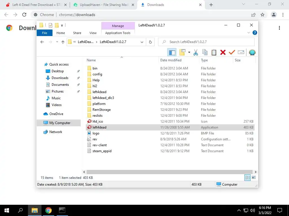The height and width of the screenshot is (216, 289).
Task: Click the Copy icon in Explorer toolbar
Action: pos(205,53)
